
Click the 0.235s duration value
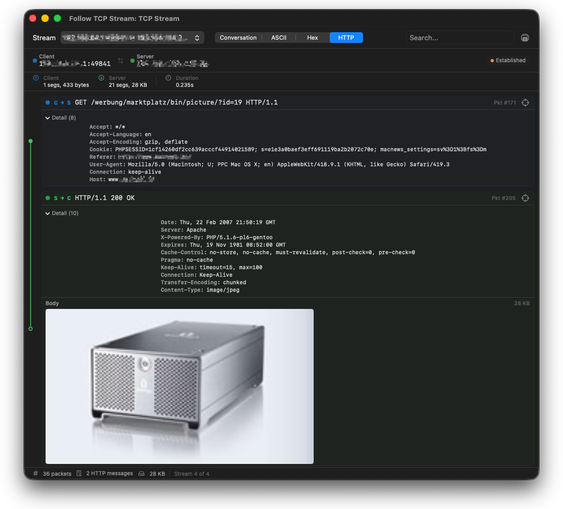coord(184,85)
